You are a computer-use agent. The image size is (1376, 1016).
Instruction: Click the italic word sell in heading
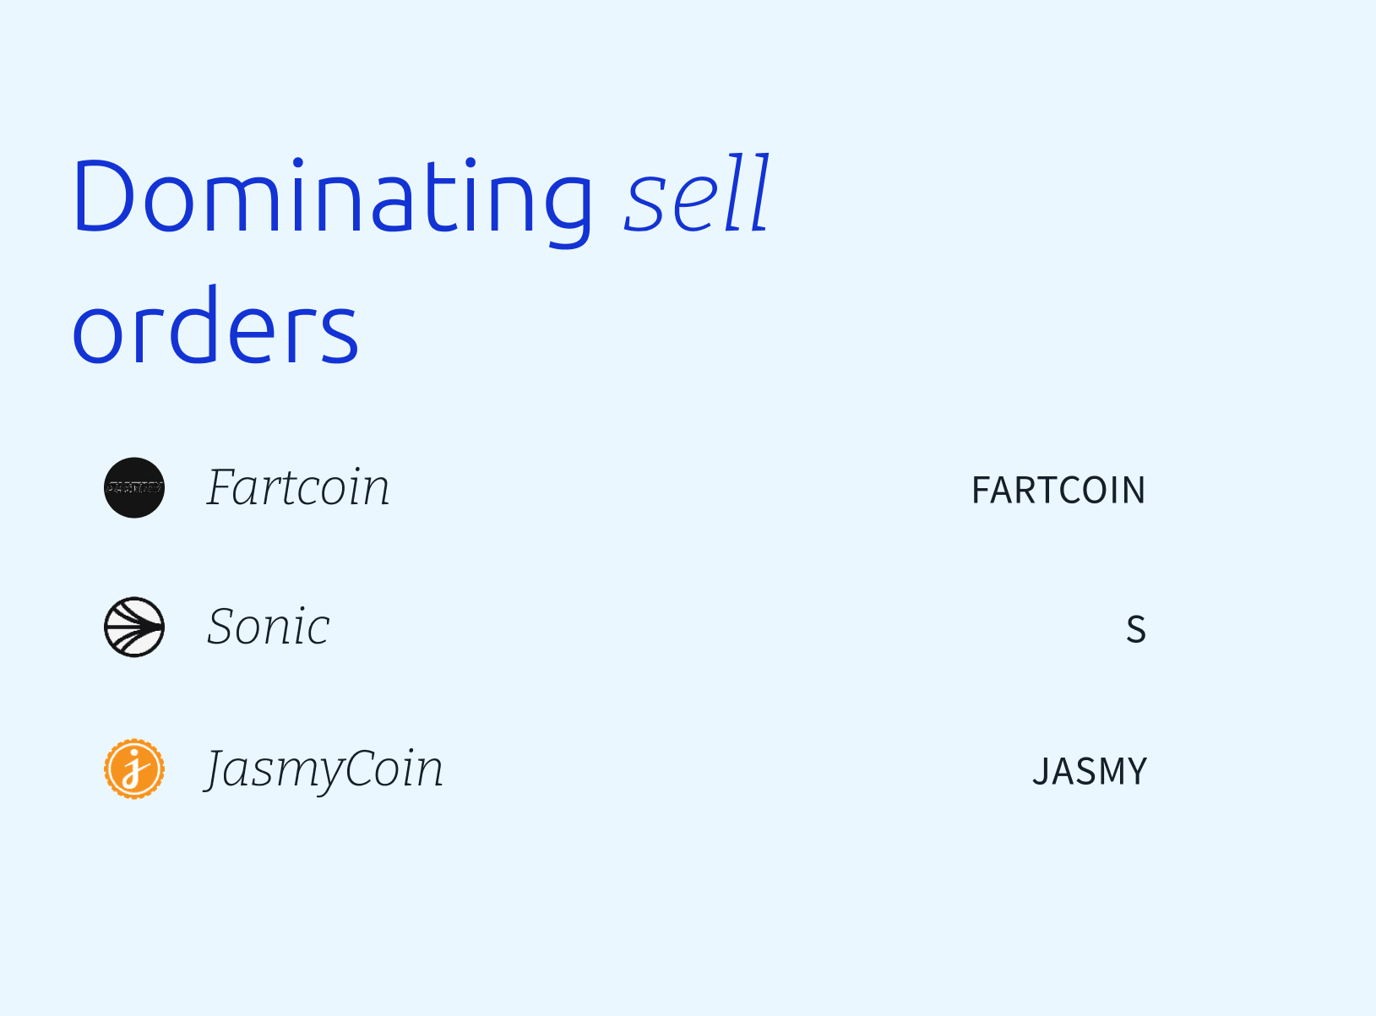(x=698, y=193)
